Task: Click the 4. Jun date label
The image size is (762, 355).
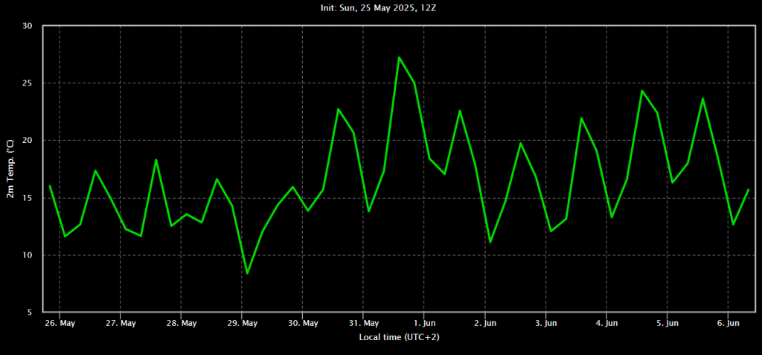Action: click(x=606, y=324)
